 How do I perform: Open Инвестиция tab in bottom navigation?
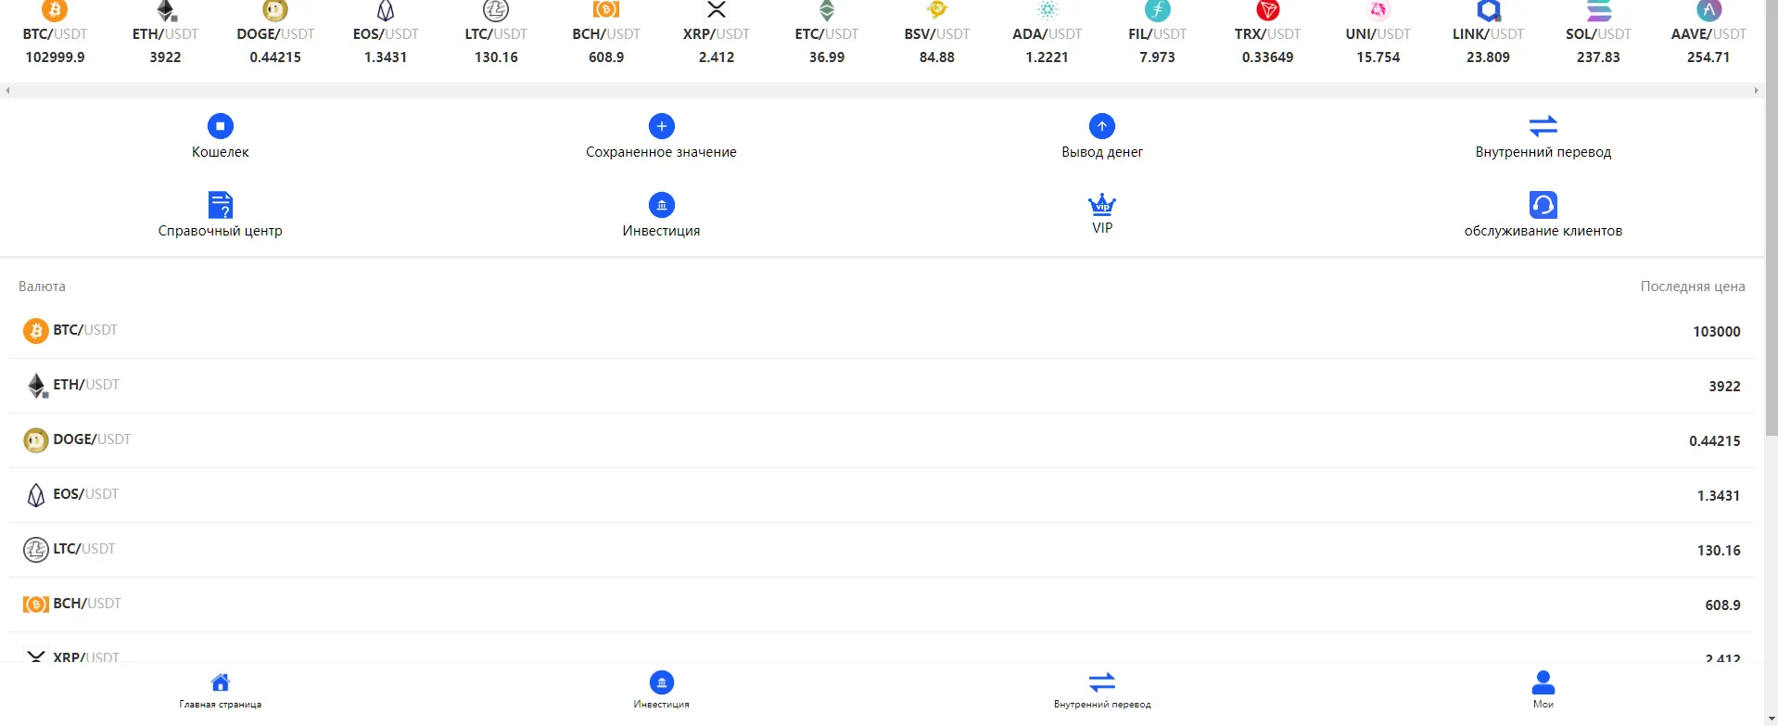pyautogui.click(x=661, y=691)
